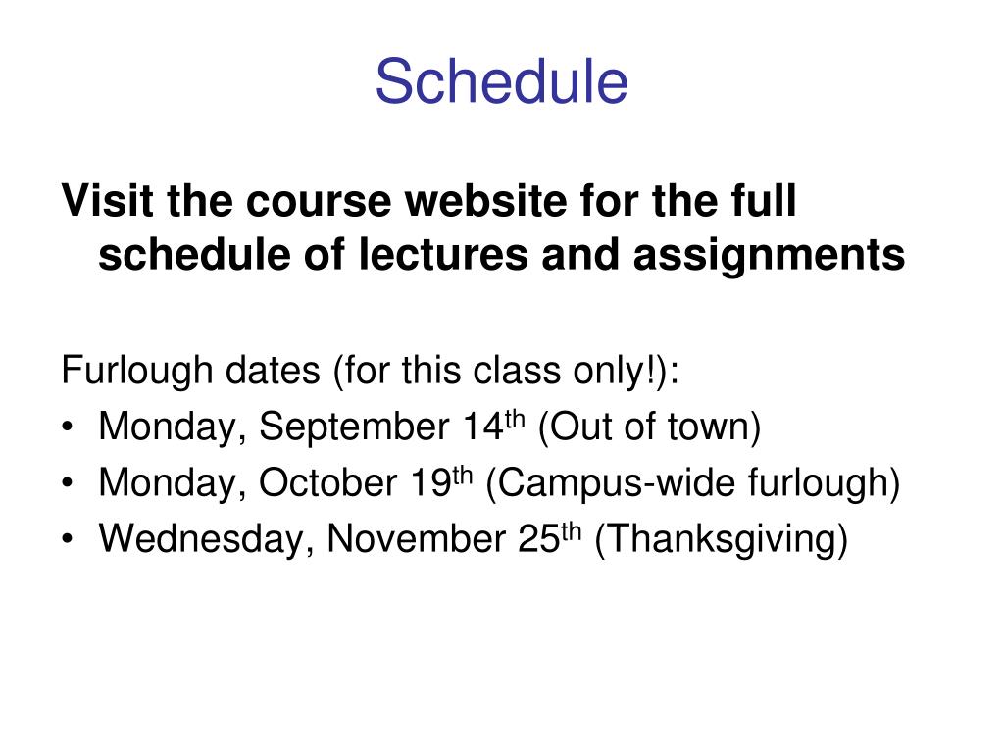Screen dimensions: 1004x753
Task: Click the word 'September' in the first bullet
Action: click(354, 427)
